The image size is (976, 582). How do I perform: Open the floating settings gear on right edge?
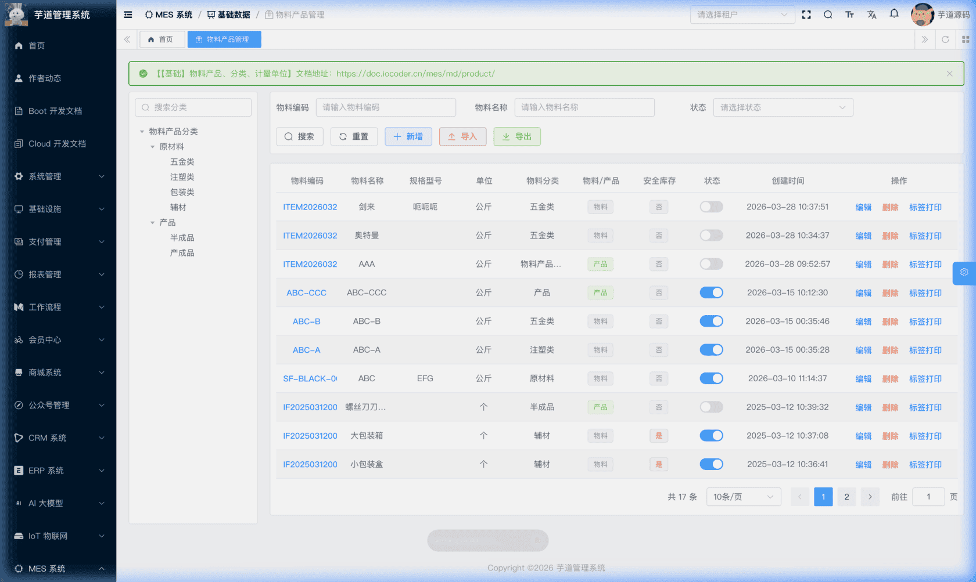click(x=964, y=273)
